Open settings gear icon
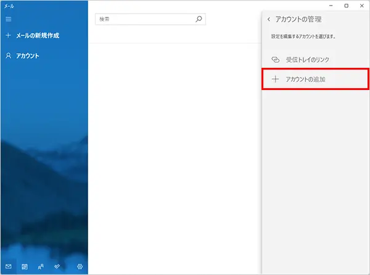The width and height of the screenshot is (370, 275). pos(80,266)
